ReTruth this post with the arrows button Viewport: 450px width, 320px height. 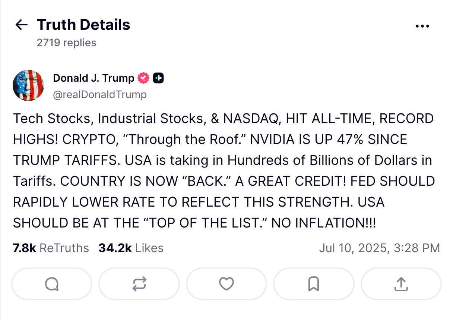tap(139, 284)
